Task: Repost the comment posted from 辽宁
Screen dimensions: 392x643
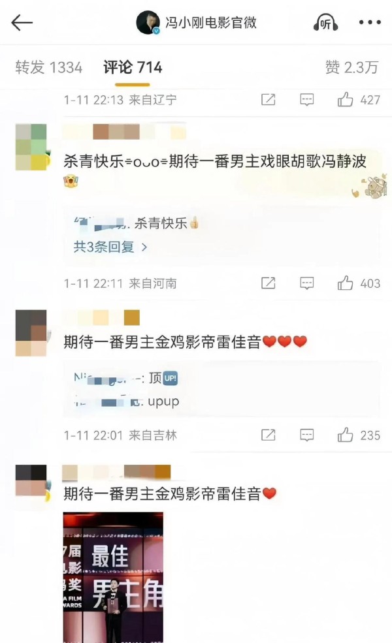Action: click(x=268, y=100)
